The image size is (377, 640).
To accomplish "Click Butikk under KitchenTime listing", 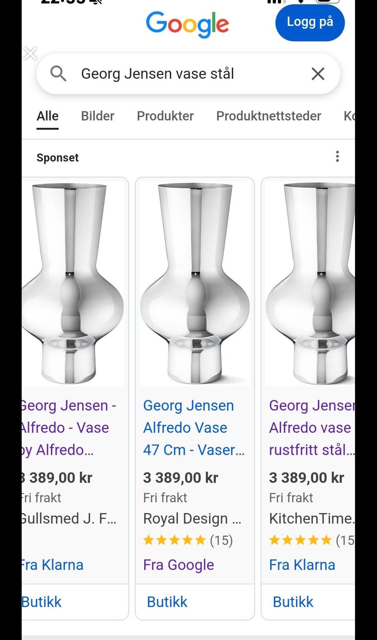I will 293,602.
